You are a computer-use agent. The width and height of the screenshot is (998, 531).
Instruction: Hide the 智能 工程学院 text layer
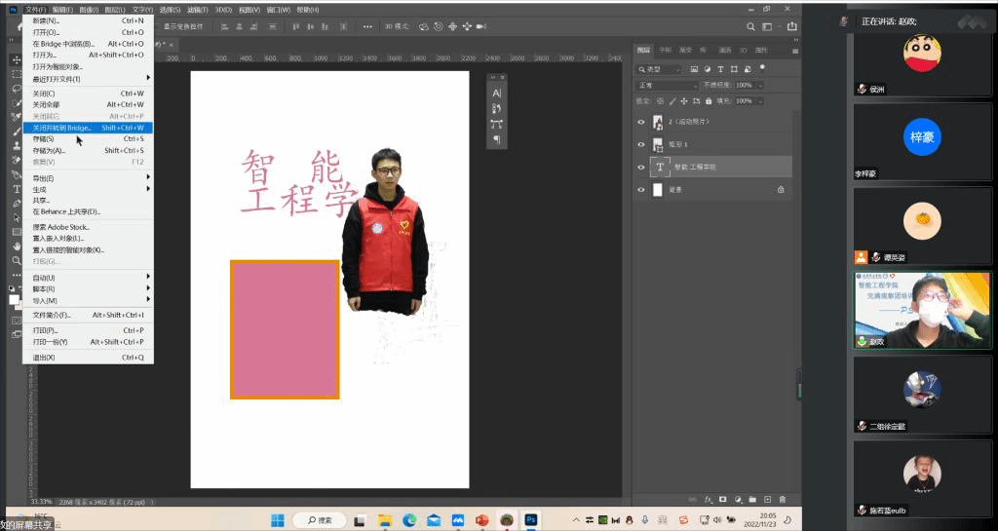(641, 167)
